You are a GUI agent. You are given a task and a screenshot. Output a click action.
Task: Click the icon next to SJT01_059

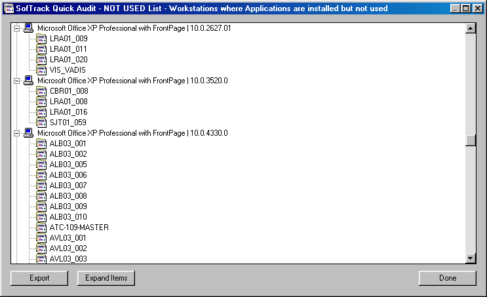pyautogui.click(x=41, y=123)
